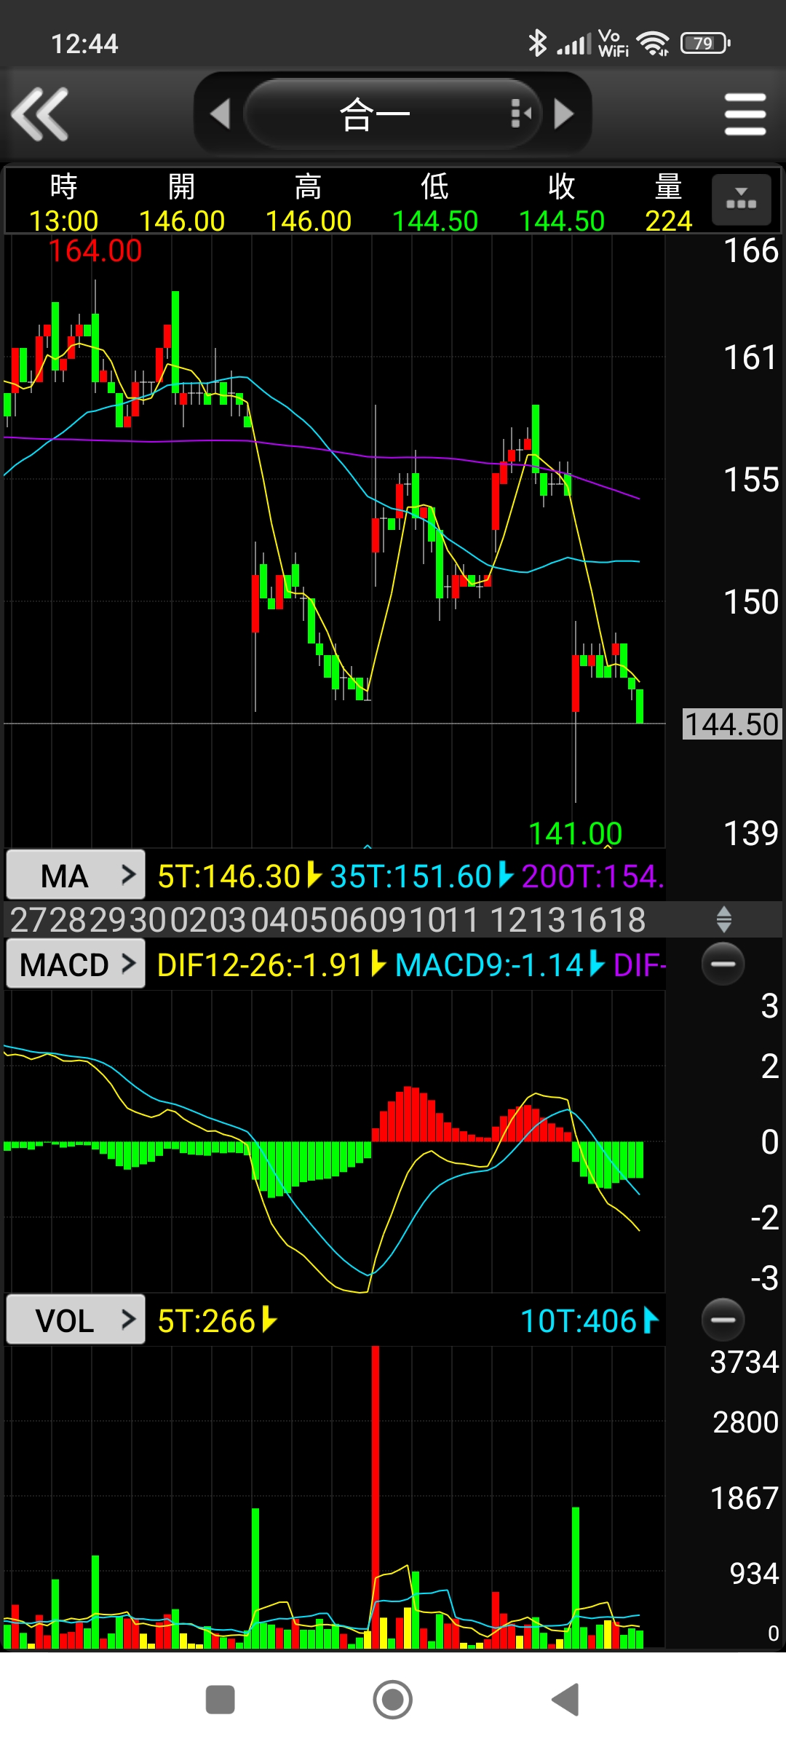Open the VOL indicator selector
Image resolution: width=786 pixels, height=1747 pixels.
pyautogui.click(x=76, y=1320)
